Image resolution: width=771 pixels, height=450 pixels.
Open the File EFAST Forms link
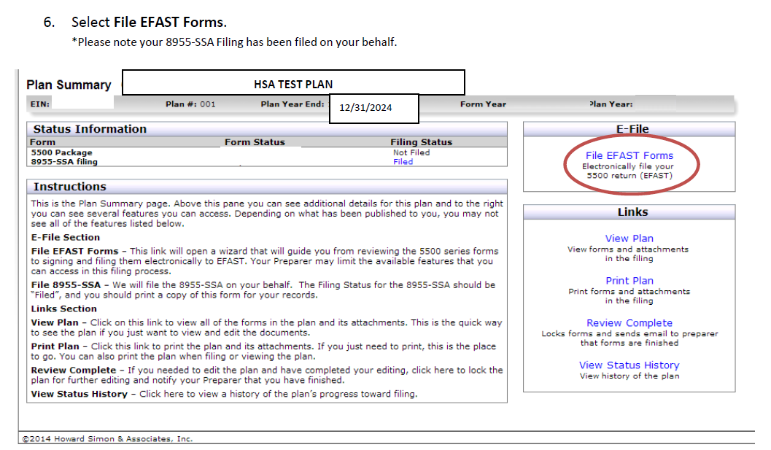click(x=629, y=155)
